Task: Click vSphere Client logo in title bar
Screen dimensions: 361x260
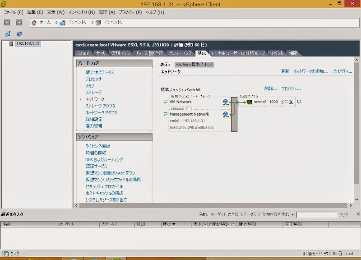Action: (x=4, y=4)
